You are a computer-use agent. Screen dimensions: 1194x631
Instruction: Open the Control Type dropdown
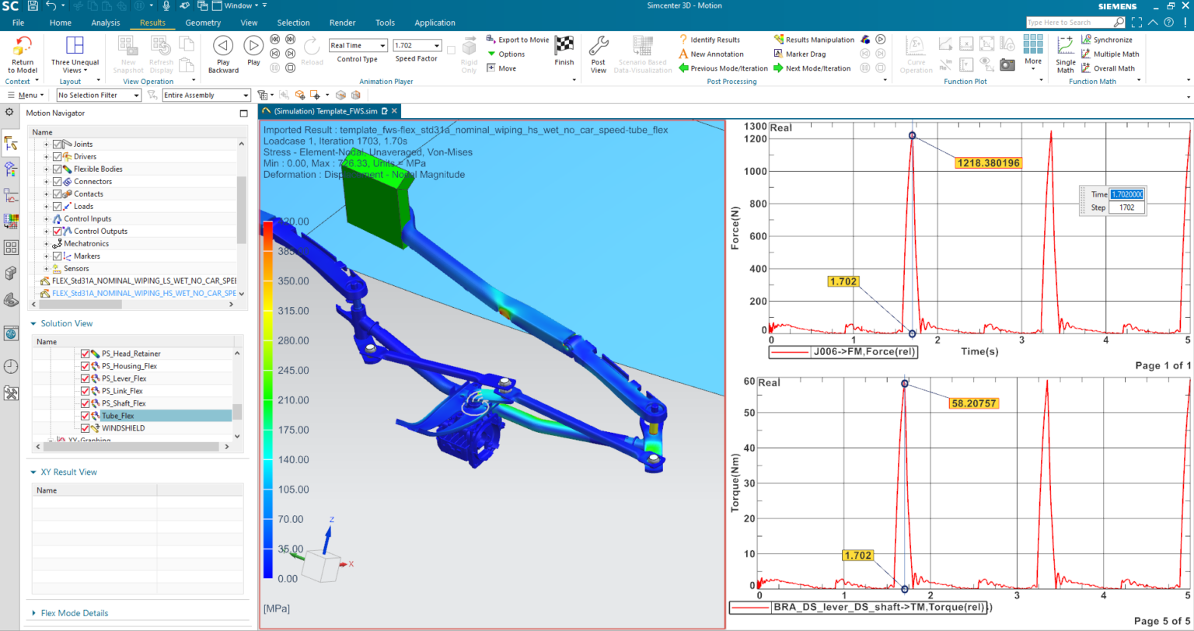(357, 45)
